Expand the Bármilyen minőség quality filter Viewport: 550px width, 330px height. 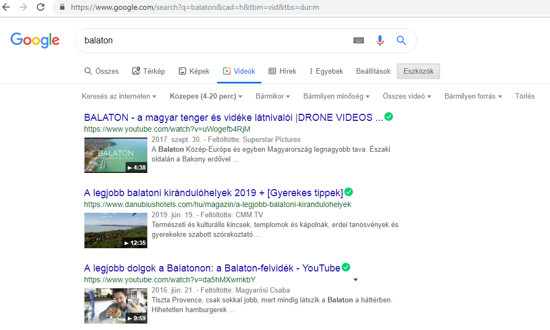336,96
